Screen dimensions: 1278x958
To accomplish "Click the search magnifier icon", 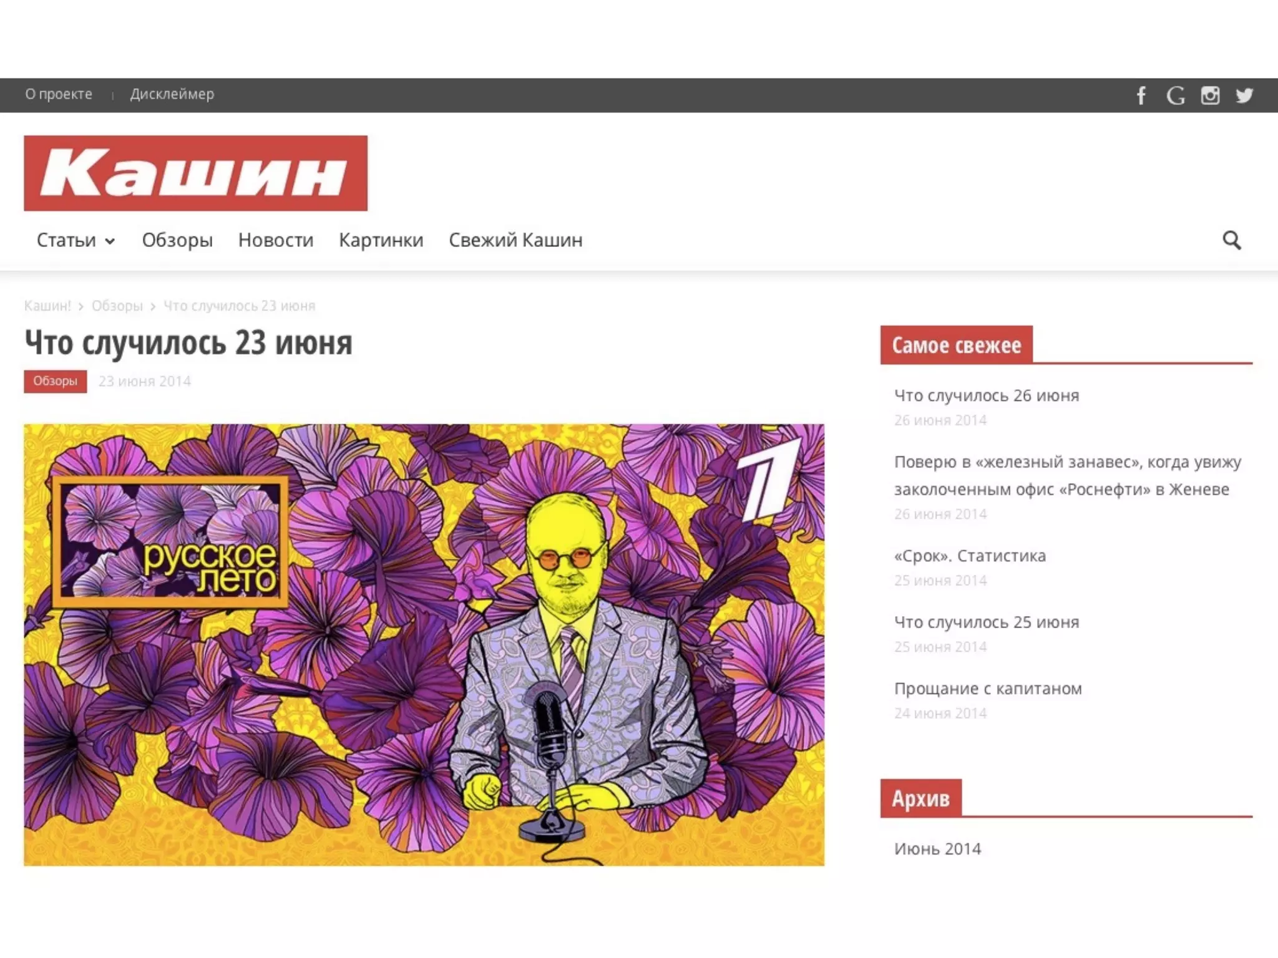I will click(x=1231, y=240).
